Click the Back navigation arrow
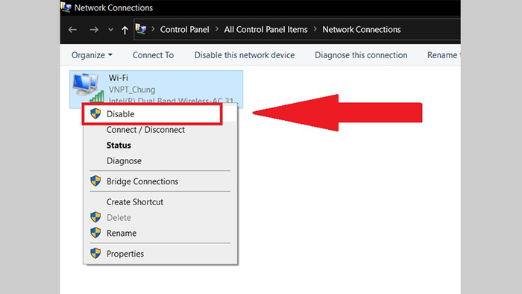The width and height of the screenshot is (522, 294). click(x=72, y=30)
